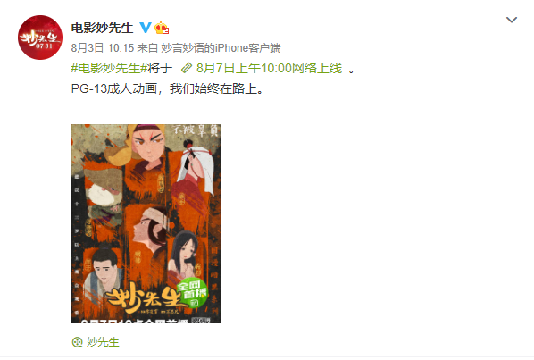Expand the post options chevron menu
534x360 pixels.
tap(511, 20)
